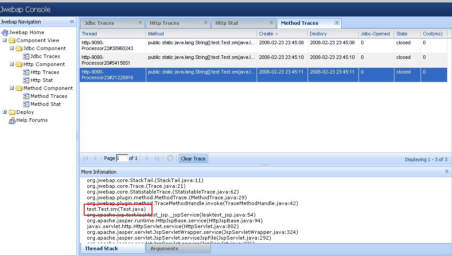Screen dimensions: 452x256
Task: Click the MethodTrace.java:29 stack line
Action: pos(167,198)
